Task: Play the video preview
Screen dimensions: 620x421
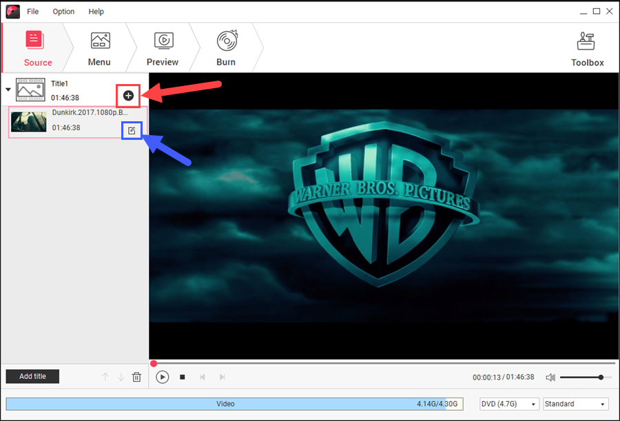Action: point(162,377)
